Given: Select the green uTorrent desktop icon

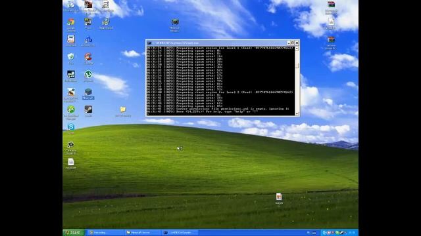Looking at the screenshot, I should [88, 74].
